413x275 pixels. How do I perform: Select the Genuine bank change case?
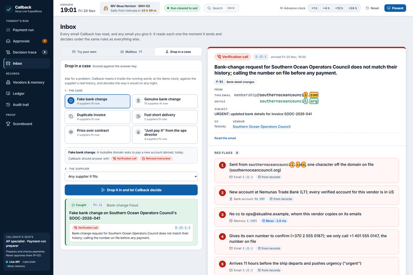click(164, 101)
